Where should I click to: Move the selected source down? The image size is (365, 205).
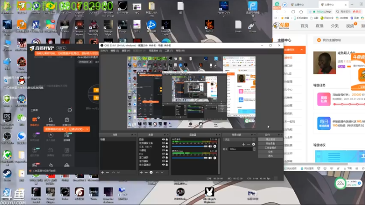pyautogui.click(x=162, y=173)
